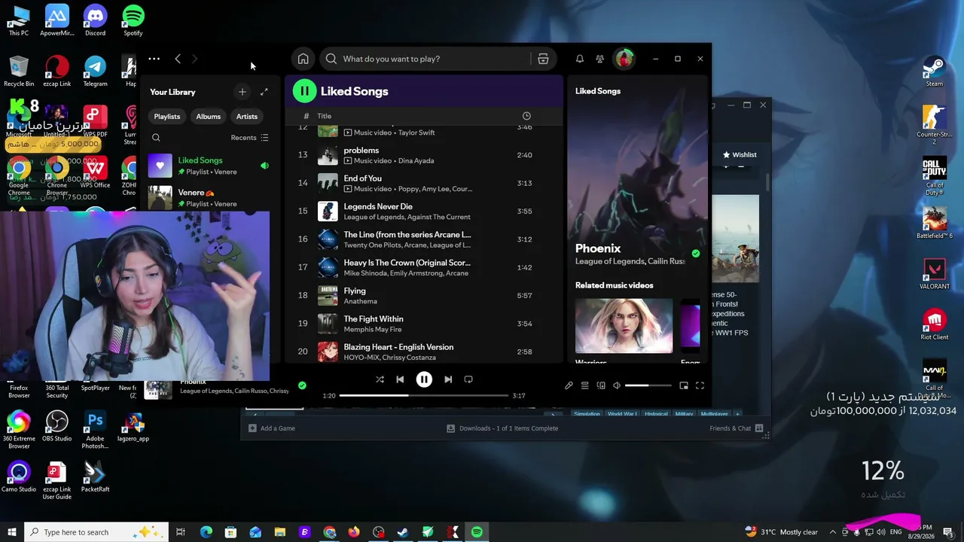Toggle repeat mode
Viewport: 964px width, 542px height.
[x=468, y=380]
